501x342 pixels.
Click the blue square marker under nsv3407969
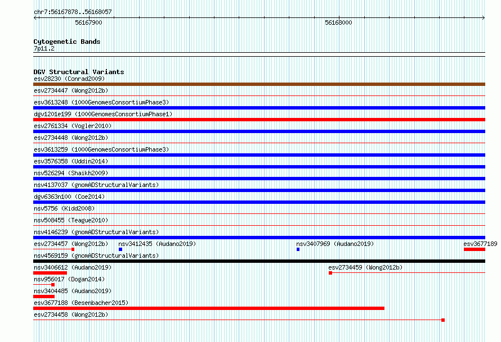point(298,249)
